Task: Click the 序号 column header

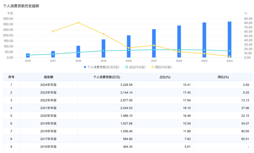Action: tap(11, 77)
